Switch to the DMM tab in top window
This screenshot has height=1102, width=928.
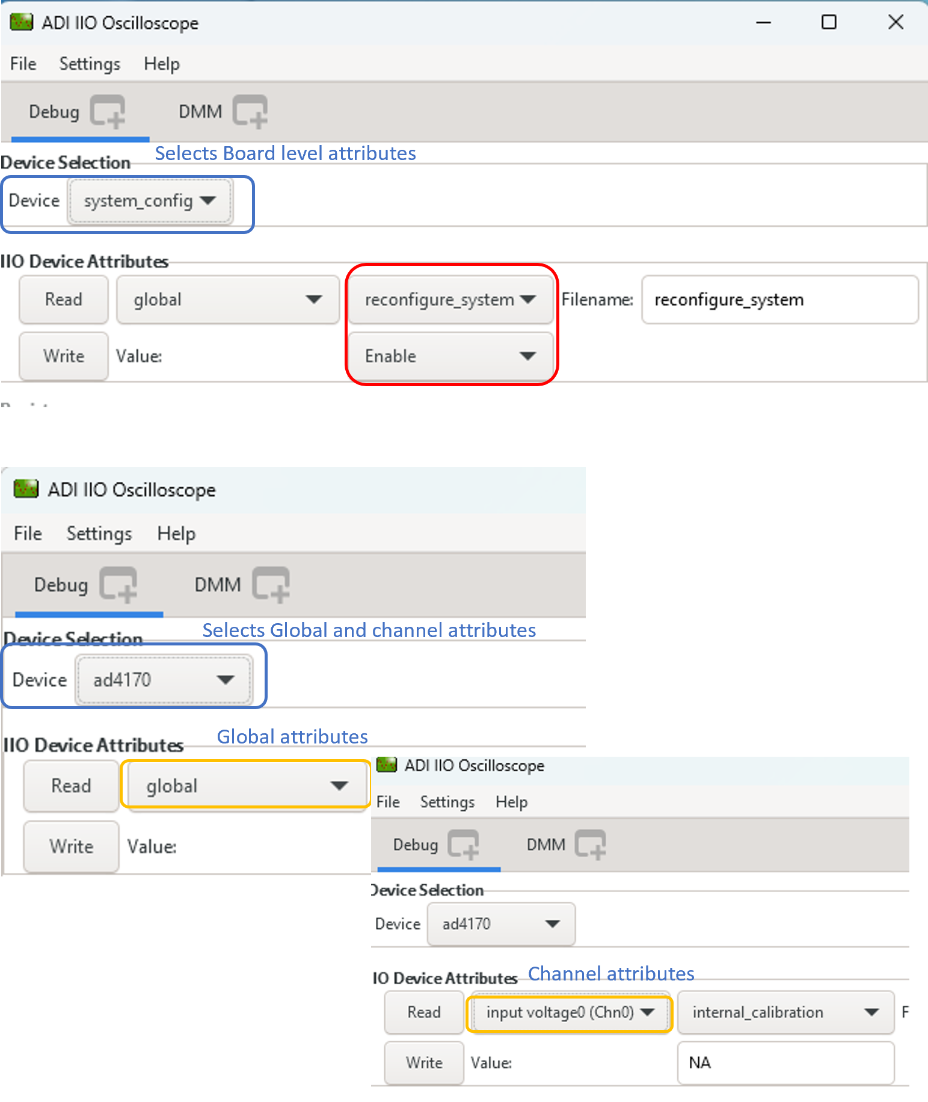point(200,112)
